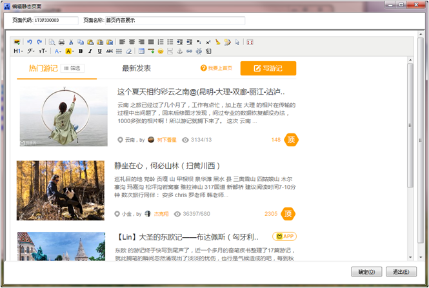
Task: Switch to 热门游记 tab
Action: (x=43, y=68)
